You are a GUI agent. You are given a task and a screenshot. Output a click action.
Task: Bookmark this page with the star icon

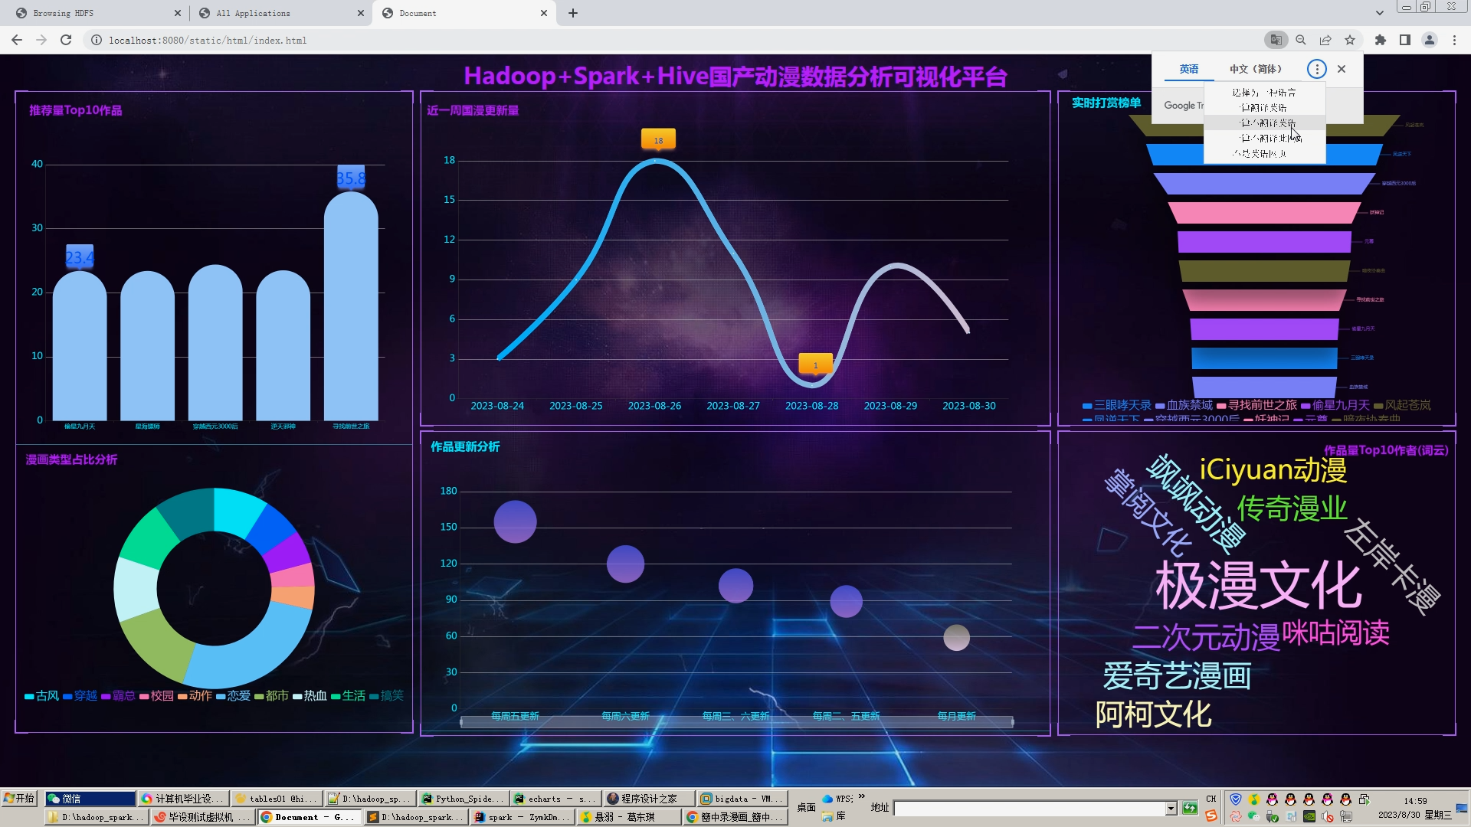1350,40
